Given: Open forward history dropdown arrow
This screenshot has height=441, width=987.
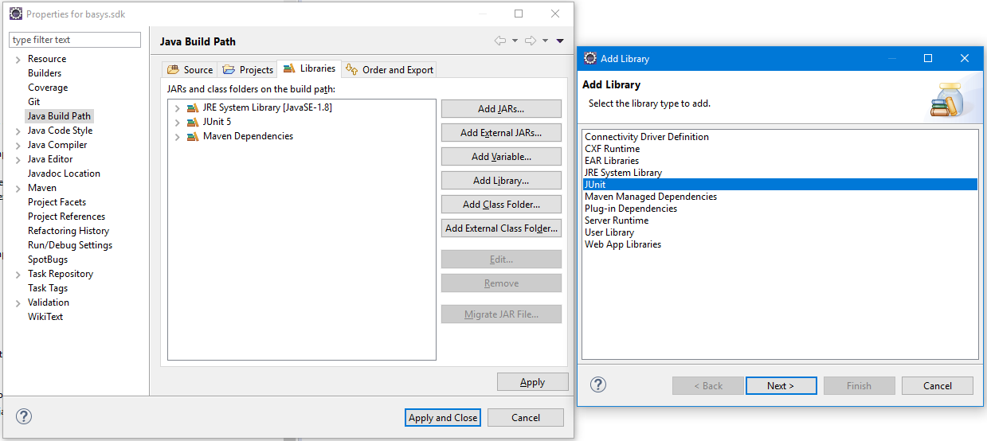Looking at the screenshot, I should [x=545, y=41].
